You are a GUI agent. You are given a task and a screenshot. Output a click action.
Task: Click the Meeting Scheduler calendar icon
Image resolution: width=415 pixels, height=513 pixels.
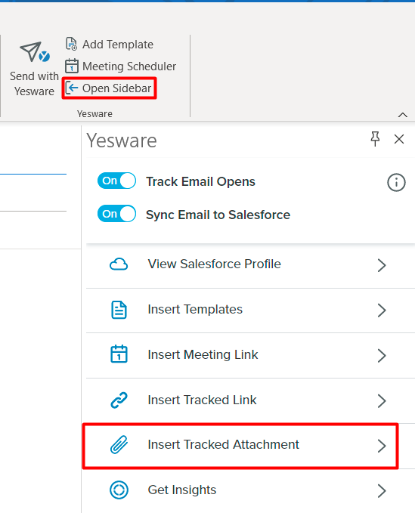coord(71,66)
